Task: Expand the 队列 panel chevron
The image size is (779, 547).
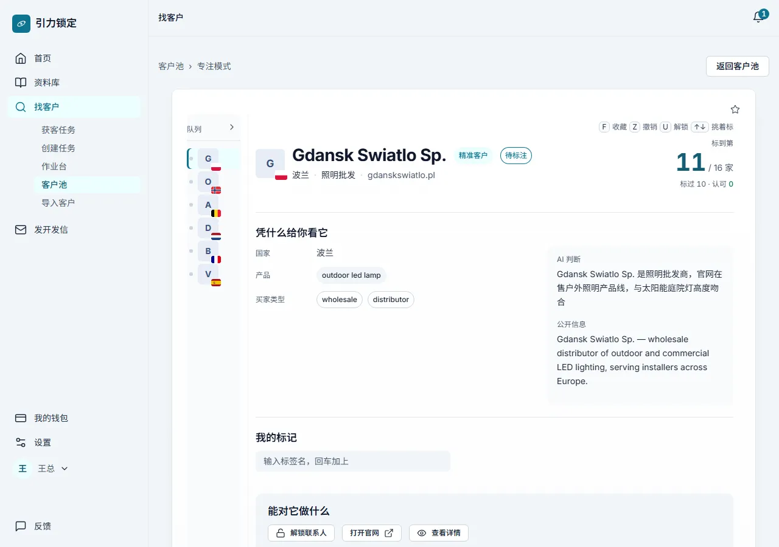Action: (x=231, y=127)
